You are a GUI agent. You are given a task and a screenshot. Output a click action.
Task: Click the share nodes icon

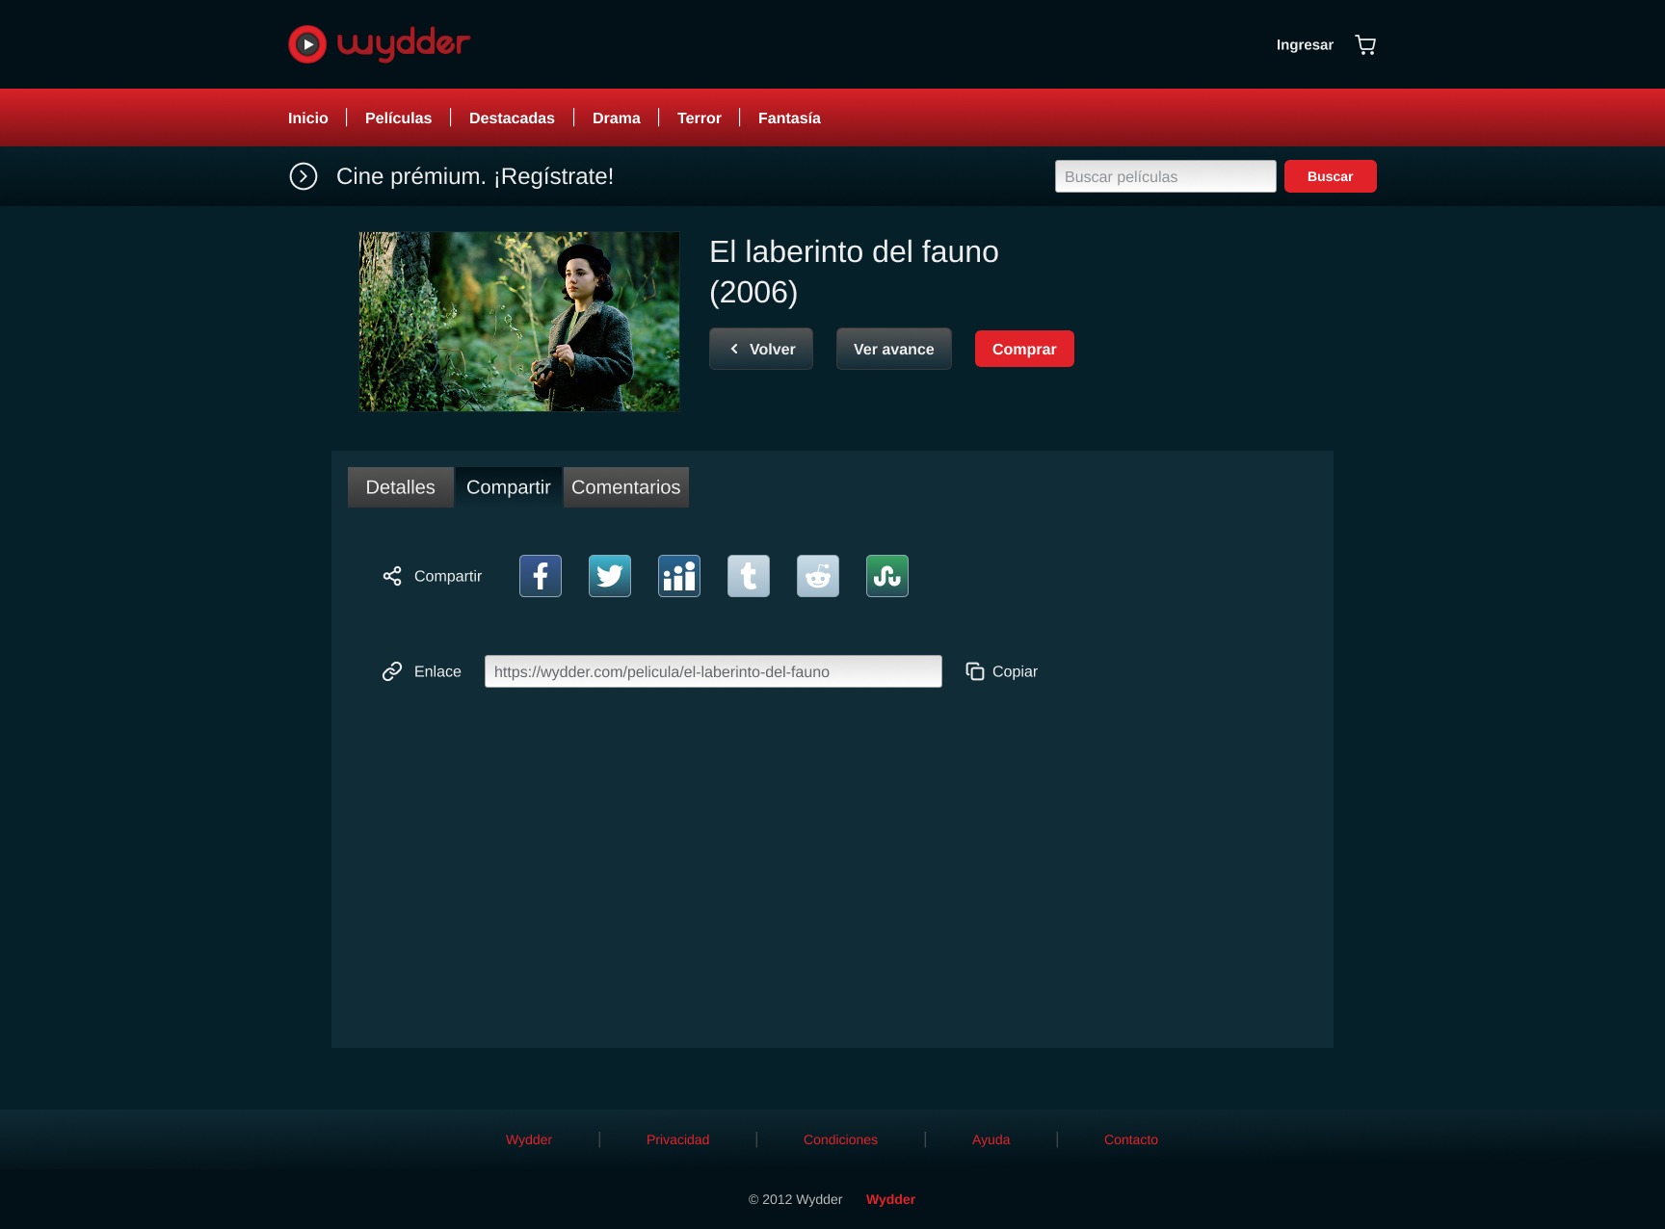392,576
